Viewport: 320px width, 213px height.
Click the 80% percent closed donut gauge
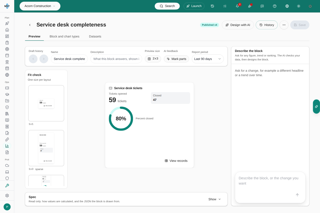(121, 119)
